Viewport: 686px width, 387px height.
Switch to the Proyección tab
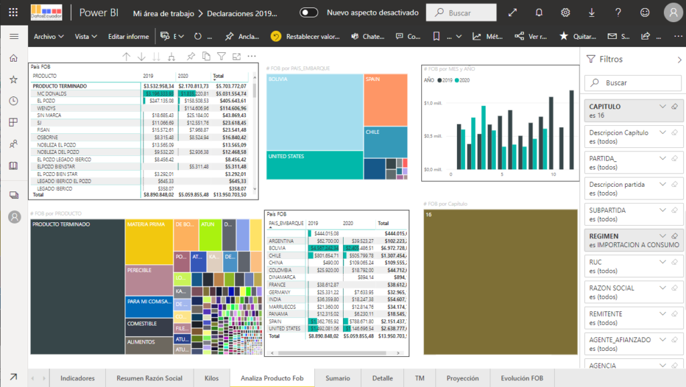[462, 378]
